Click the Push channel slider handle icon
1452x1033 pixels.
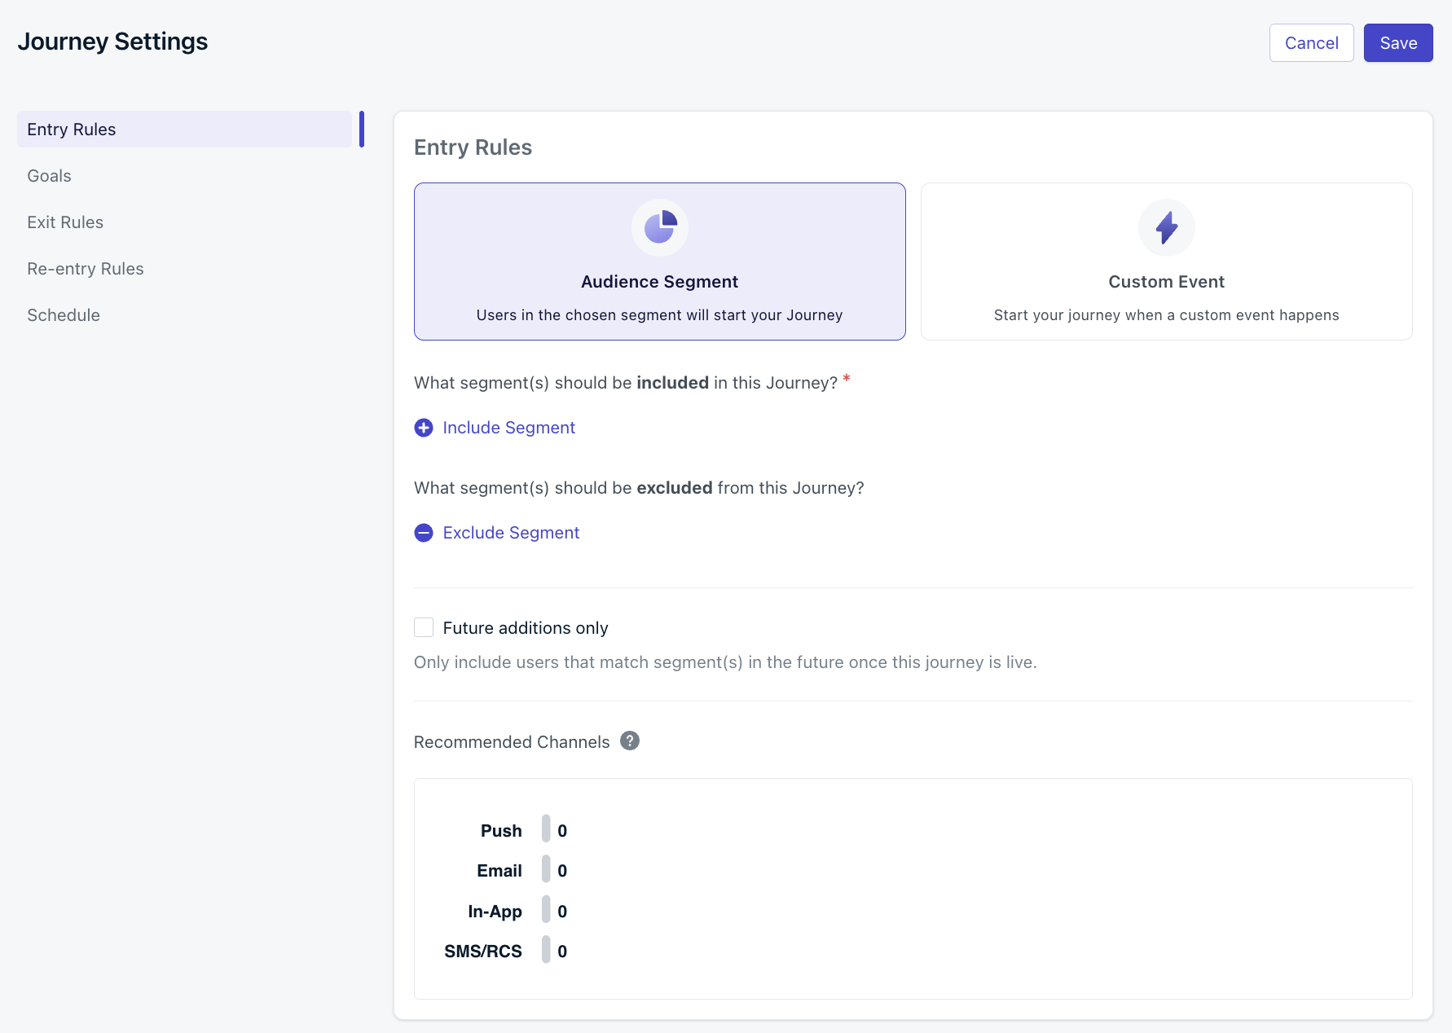tap(544, 829)
